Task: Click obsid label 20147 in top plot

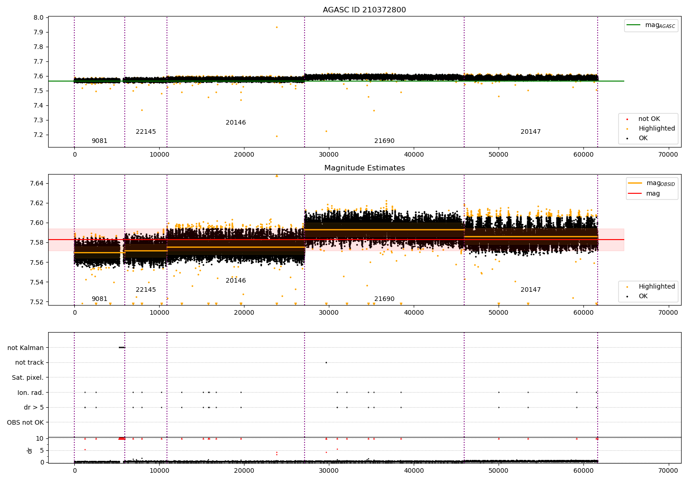Action: coord(531,132)
